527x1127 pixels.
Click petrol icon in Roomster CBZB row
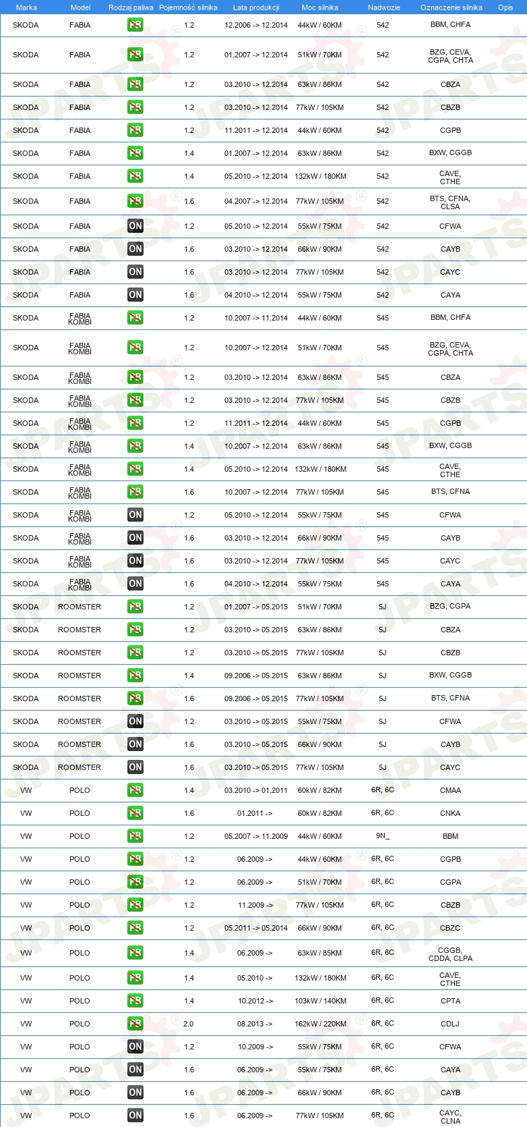pos(135,653)
